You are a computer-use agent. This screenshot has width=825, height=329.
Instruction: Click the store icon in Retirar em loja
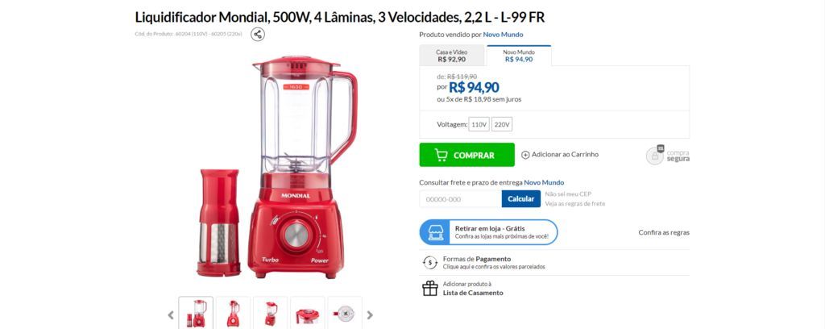(436, 233)
